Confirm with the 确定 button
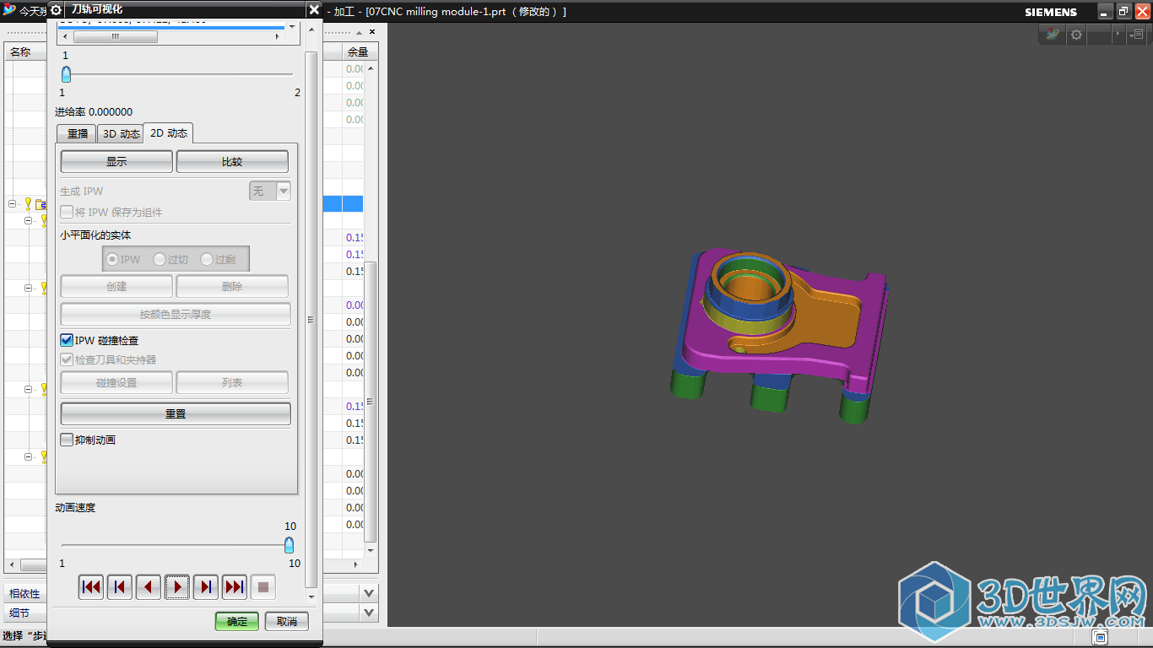The height and width of the screenshot is (648, 1153). point(237,621)
